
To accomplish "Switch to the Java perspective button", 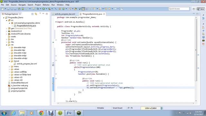I will tap(201, 9).
